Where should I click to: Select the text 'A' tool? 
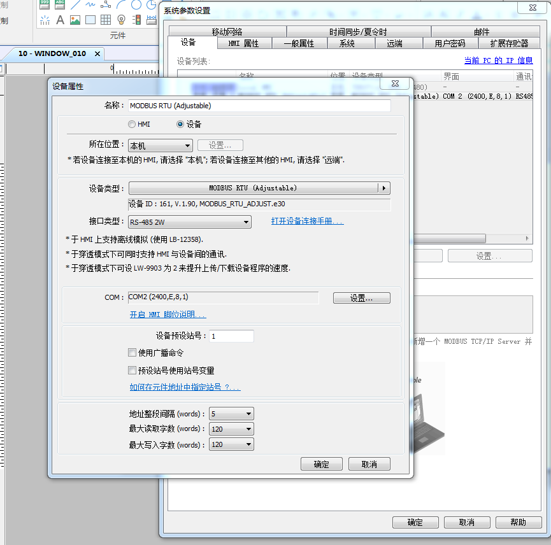pos(60,20)
